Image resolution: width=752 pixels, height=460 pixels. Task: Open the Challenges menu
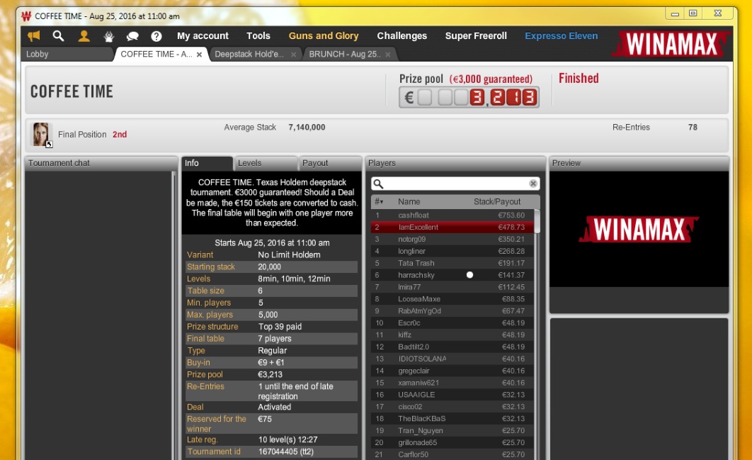point(402,36)
